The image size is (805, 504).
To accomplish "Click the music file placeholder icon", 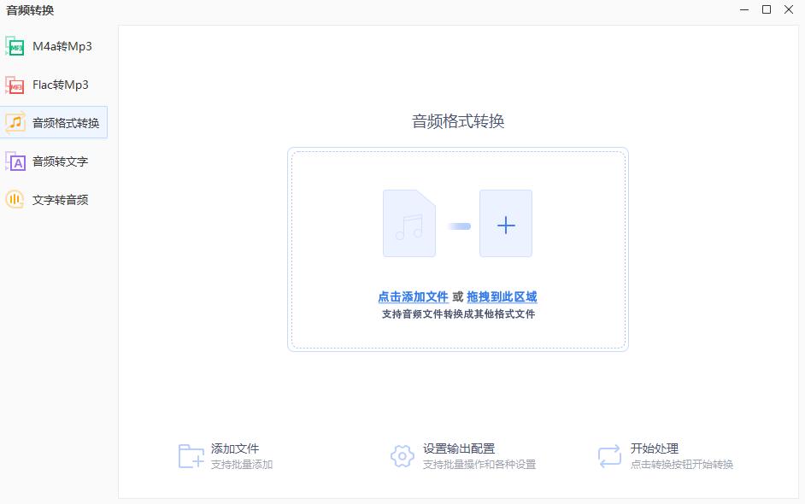I will 408,224.
